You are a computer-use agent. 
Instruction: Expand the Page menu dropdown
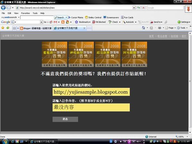[171, 28]
